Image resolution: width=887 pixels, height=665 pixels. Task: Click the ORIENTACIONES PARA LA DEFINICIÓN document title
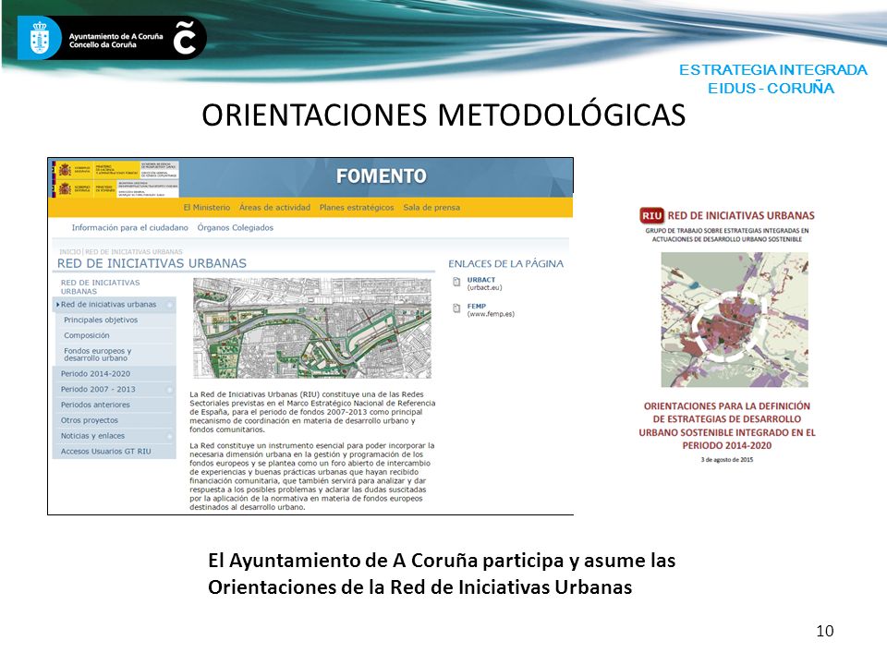(x=727, y=426)
